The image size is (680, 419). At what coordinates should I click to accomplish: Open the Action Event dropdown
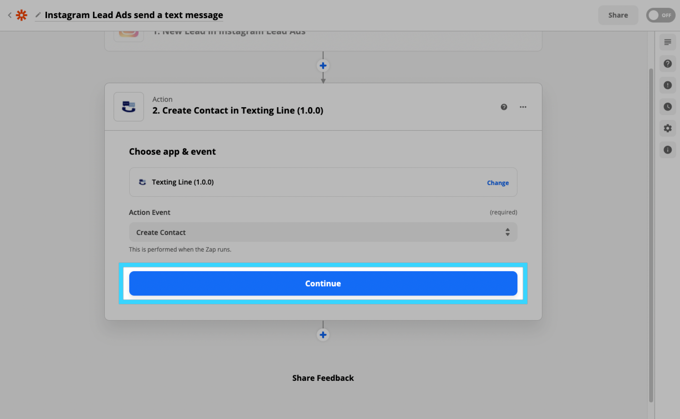click(x=323, y=232)
